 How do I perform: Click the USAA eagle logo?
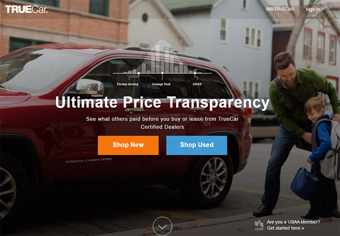pos(259,225)
